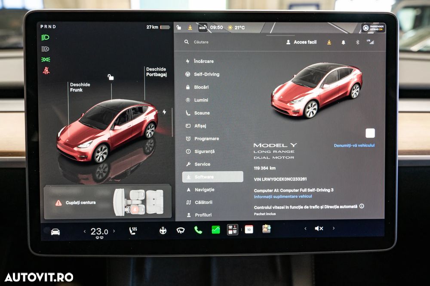Screen dimensions: 430x286
Task: Tap the VIN LRWYGCEK0NC233261 text
Action: [280, 179]
